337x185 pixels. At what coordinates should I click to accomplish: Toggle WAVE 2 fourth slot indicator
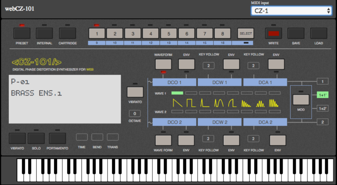pos(219,112)
